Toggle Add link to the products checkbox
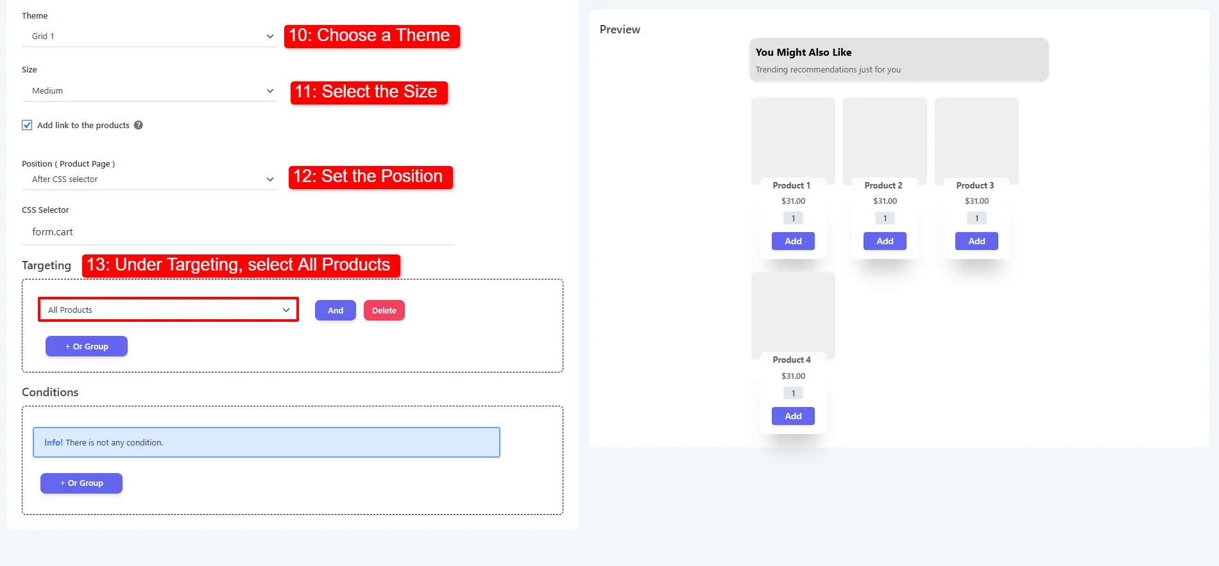The height and width of the screenshot is (566, 1219). pos(27,126)
